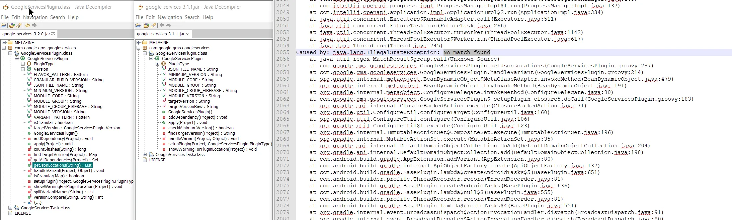The image size is (732, 220).
Task: Expand GoogleServicesTask.class in 3.2.0 tree
Action: (x=10, y=208)
